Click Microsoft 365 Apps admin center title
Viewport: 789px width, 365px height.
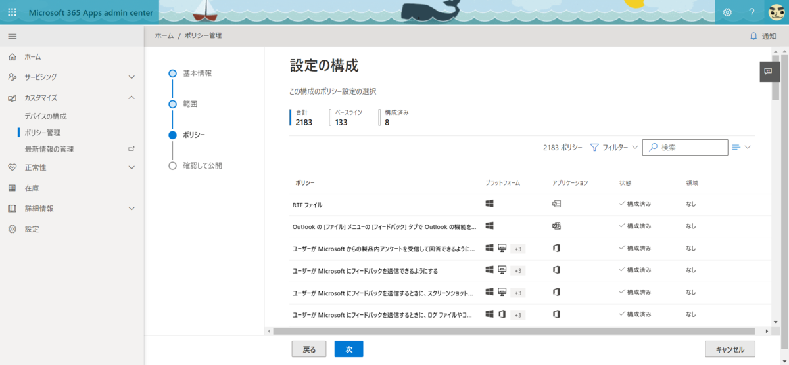point(91,12)
